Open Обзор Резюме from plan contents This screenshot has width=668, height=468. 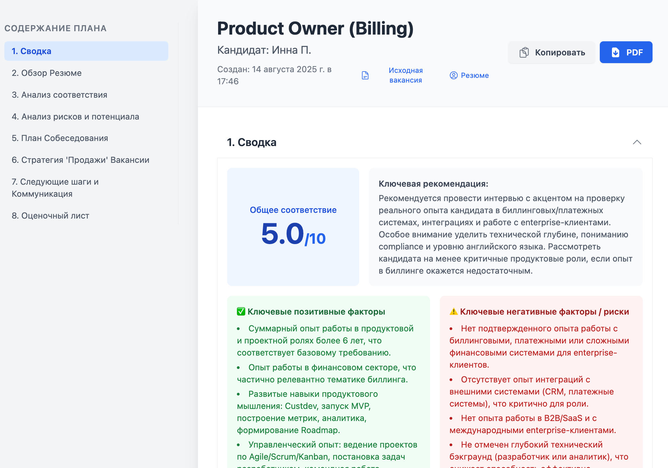tap(46, 73)
